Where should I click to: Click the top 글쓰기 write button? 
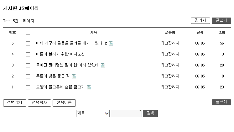(x=221, y=21)
